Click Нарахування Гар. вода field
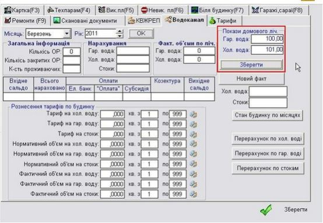 click(133, 51)
